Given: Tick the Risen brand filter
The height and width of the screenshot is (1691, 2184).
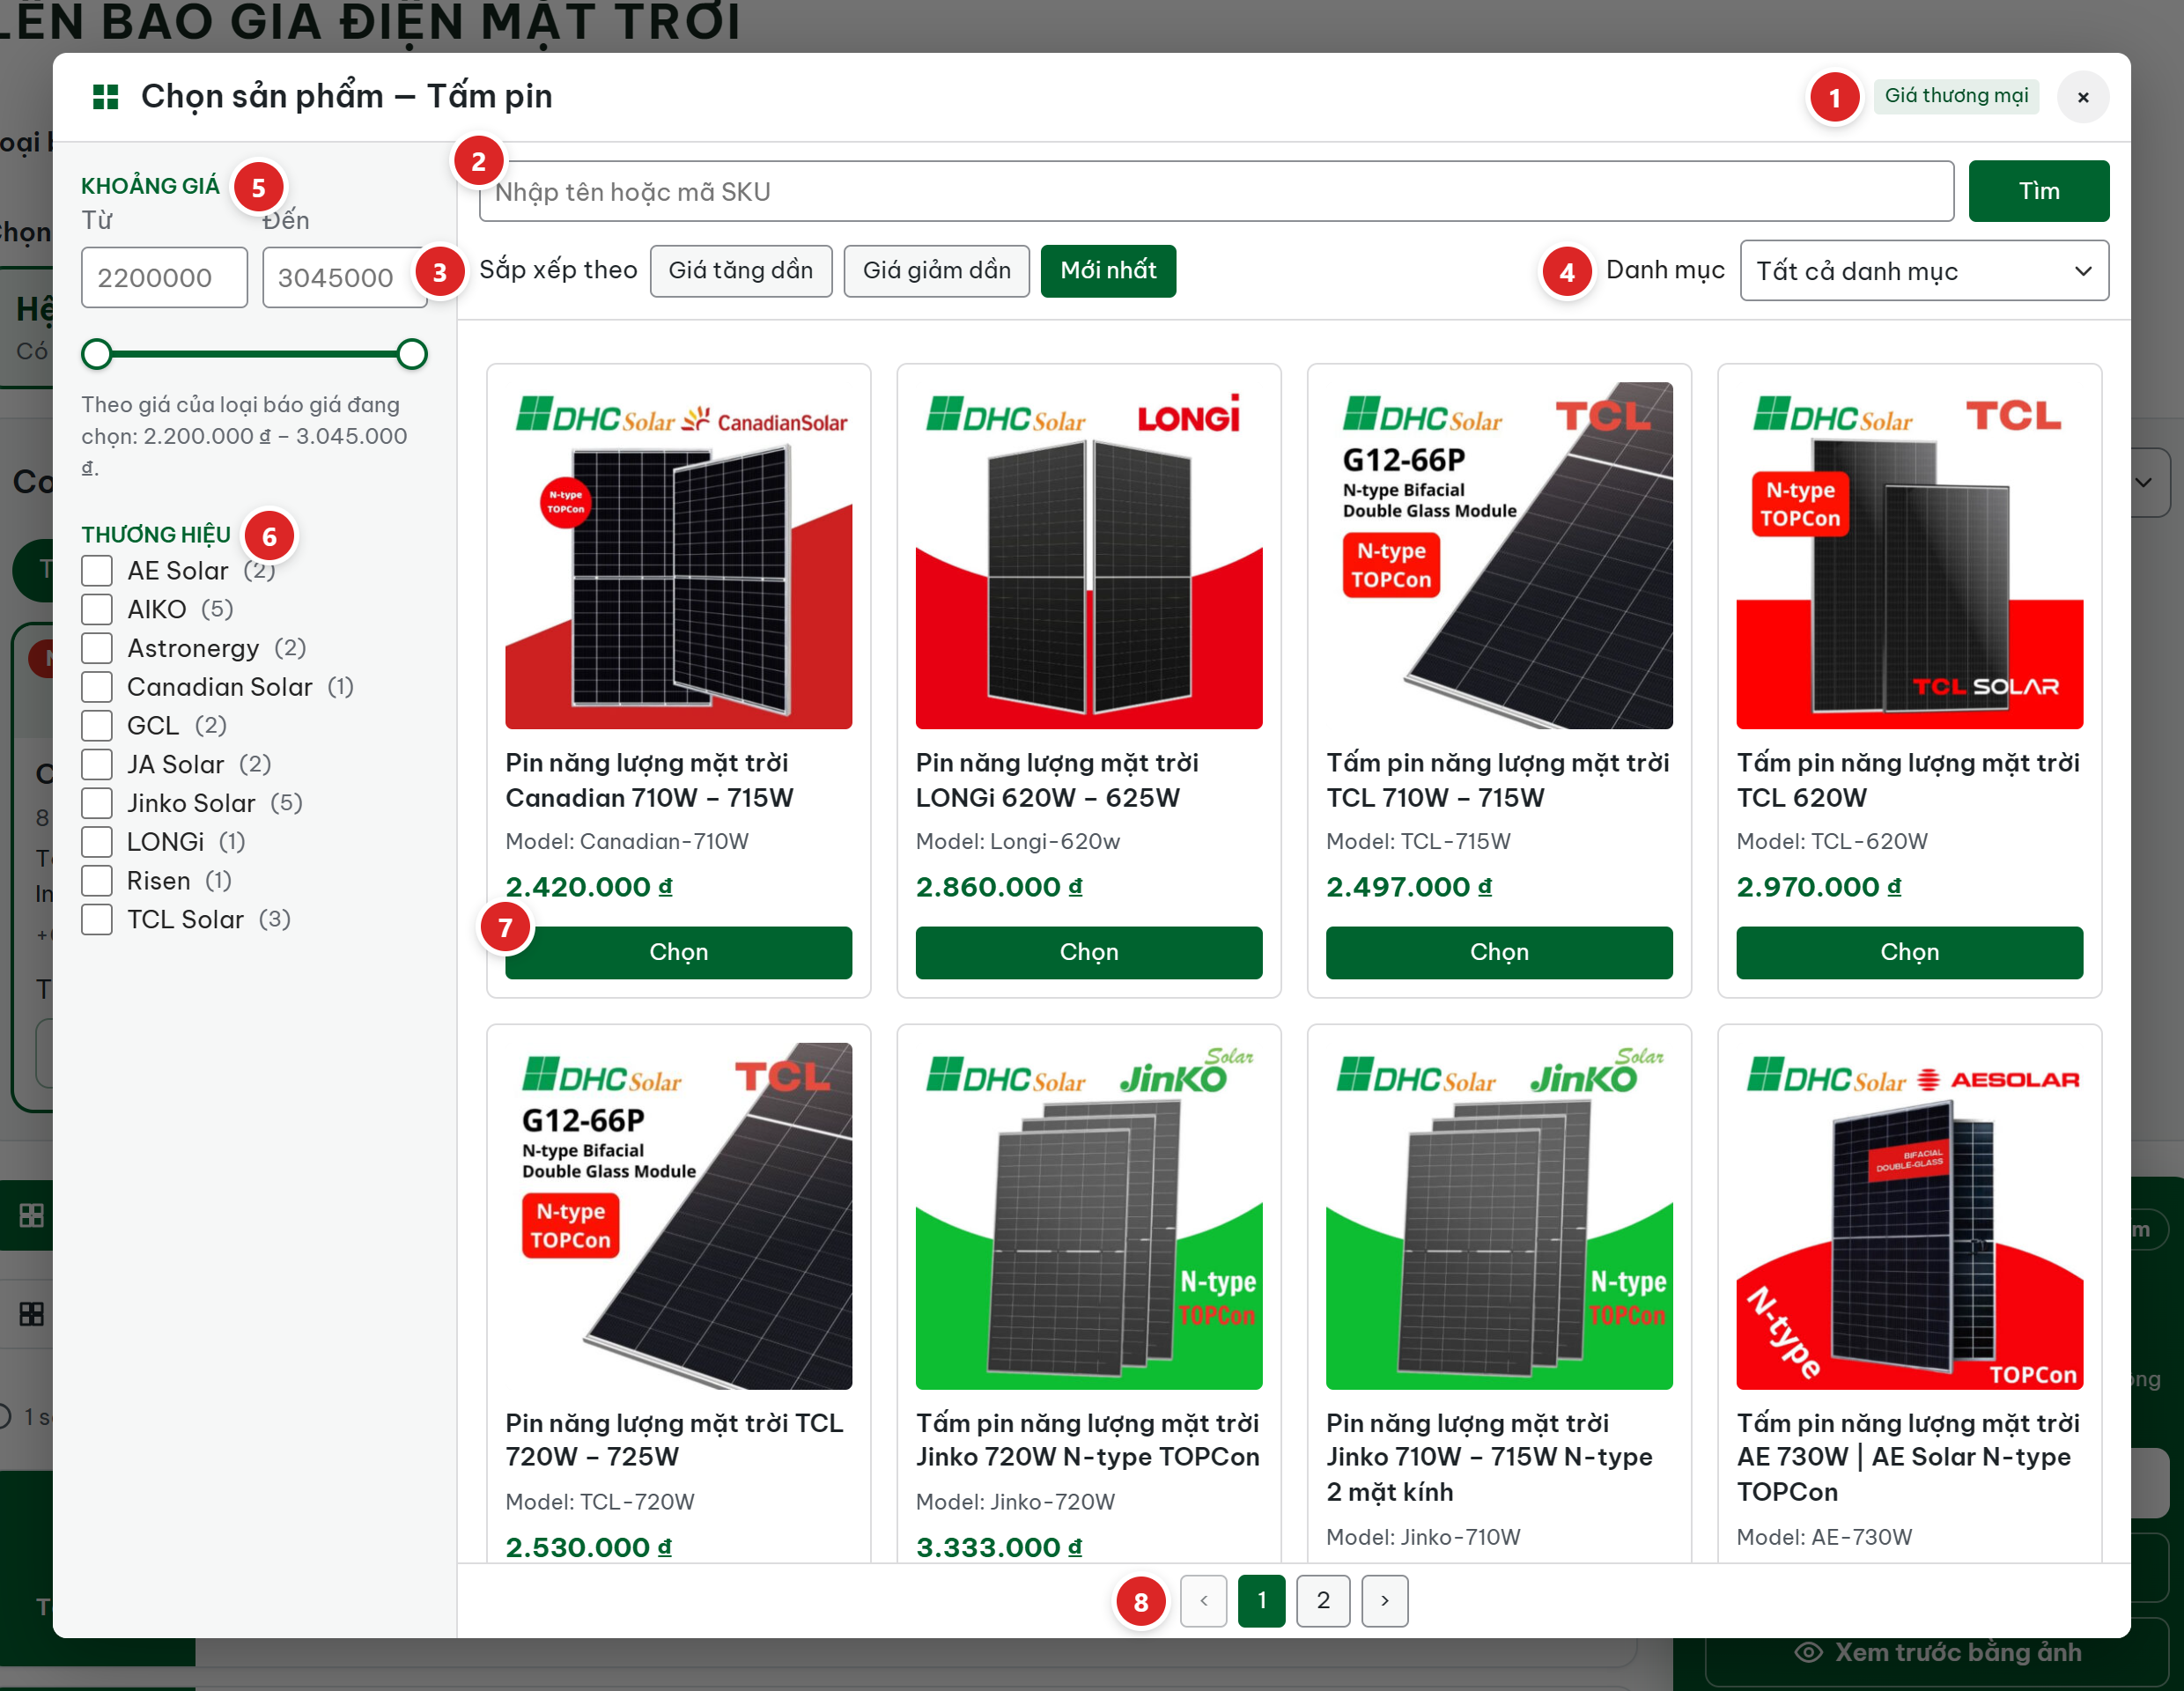Looking at the screenshot, I should point(97,881).
